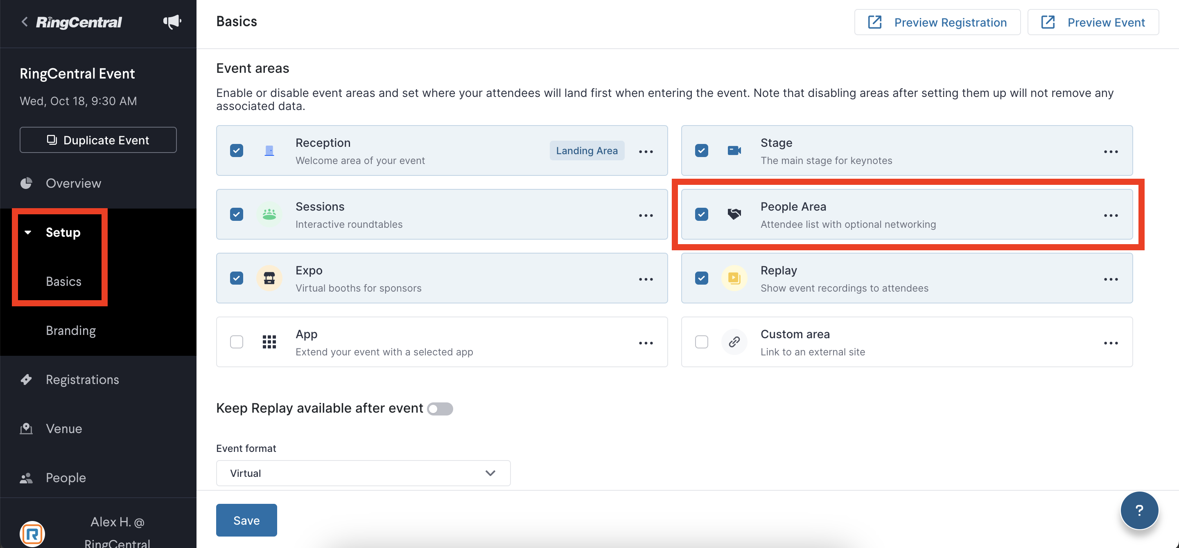Screen dimensions: 1179x548
Task: Click the Registrations ticket icon
Action: [x=26, y=380]
